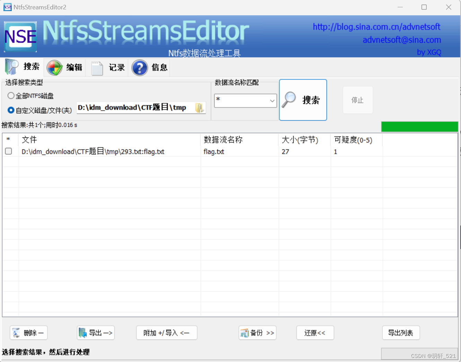Click the green search progress bar
The width and height of the screenshot is (461, 362).
(419, 126)
